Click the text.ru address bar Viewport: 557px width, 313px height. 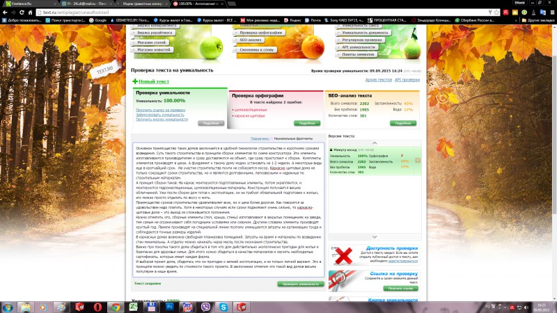click(x=263, y=13)
